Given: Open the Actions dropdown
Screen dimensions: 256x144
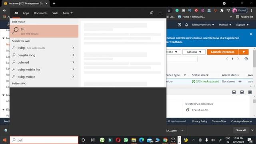Looking at the screenshot, I should coord(194,52).
